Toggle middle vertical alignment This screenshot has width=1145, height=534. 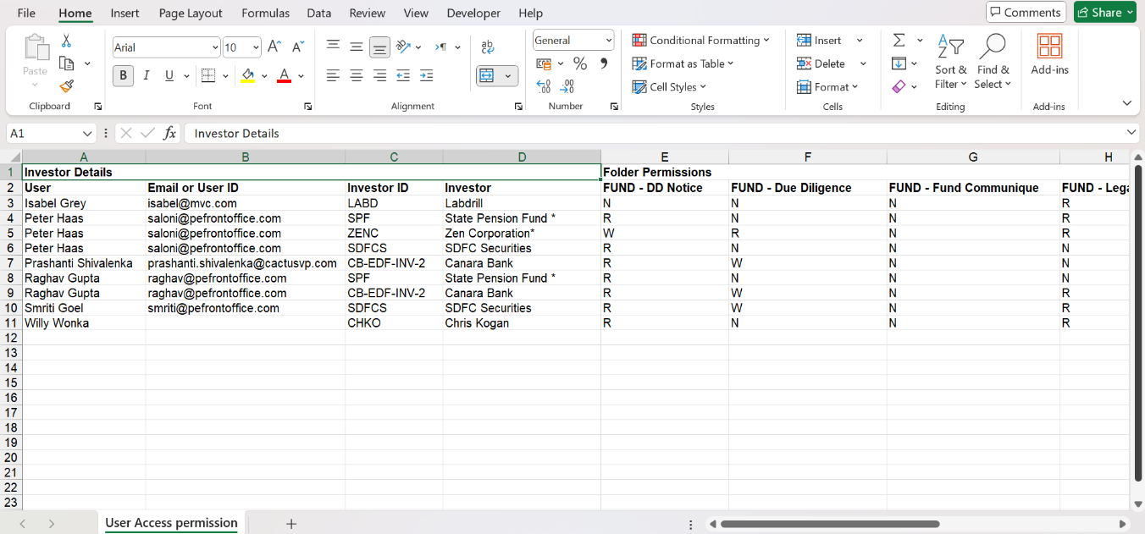point(357,47)
